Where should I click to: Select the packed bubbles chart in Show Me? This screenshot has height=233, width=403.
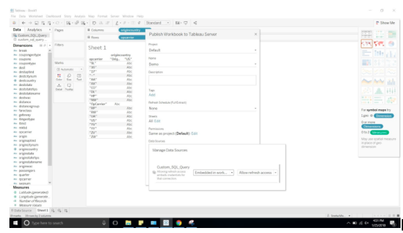[x=391, y=100]
